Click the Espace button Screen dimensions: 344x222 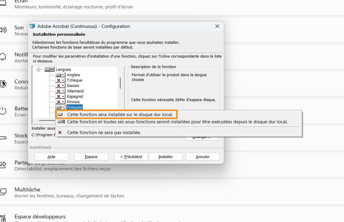pos(91,157)
